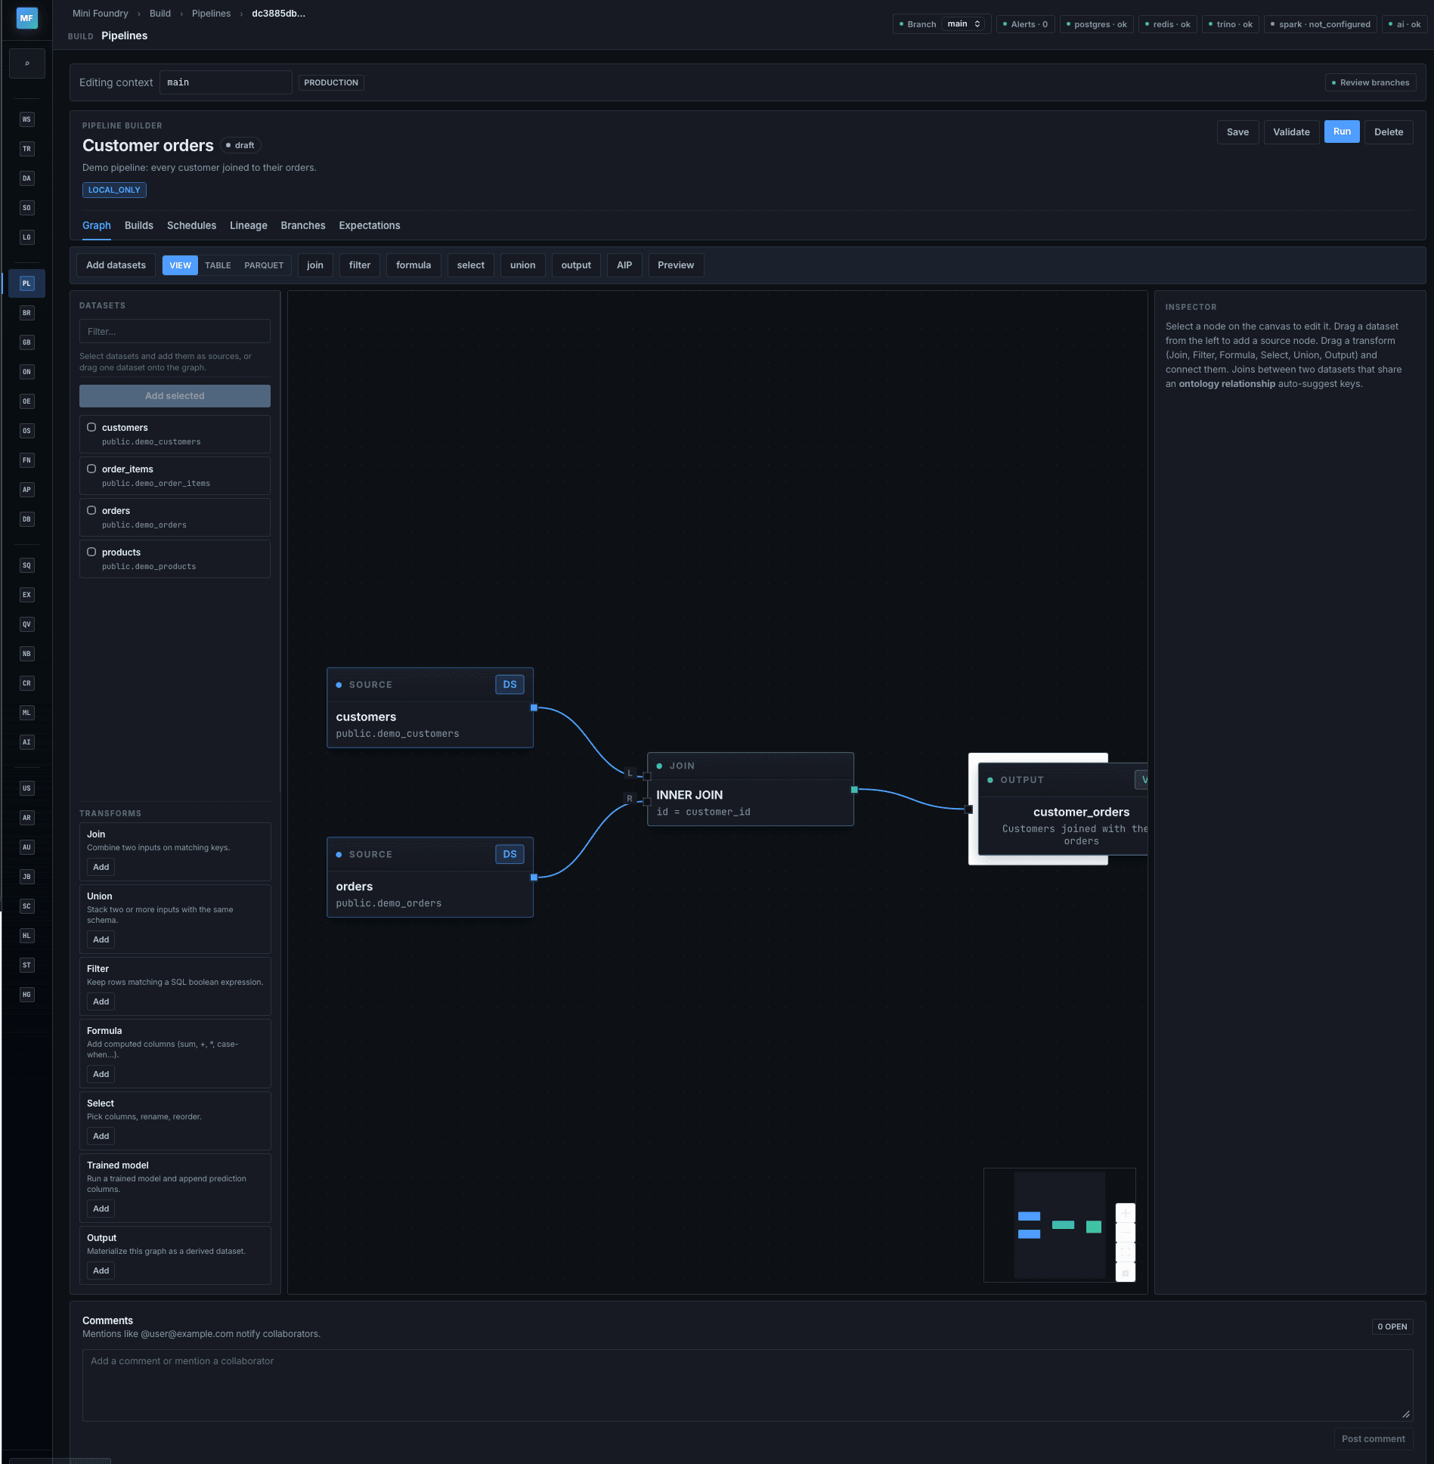
Task: Click the Save button
Action: click(1237, 132)
